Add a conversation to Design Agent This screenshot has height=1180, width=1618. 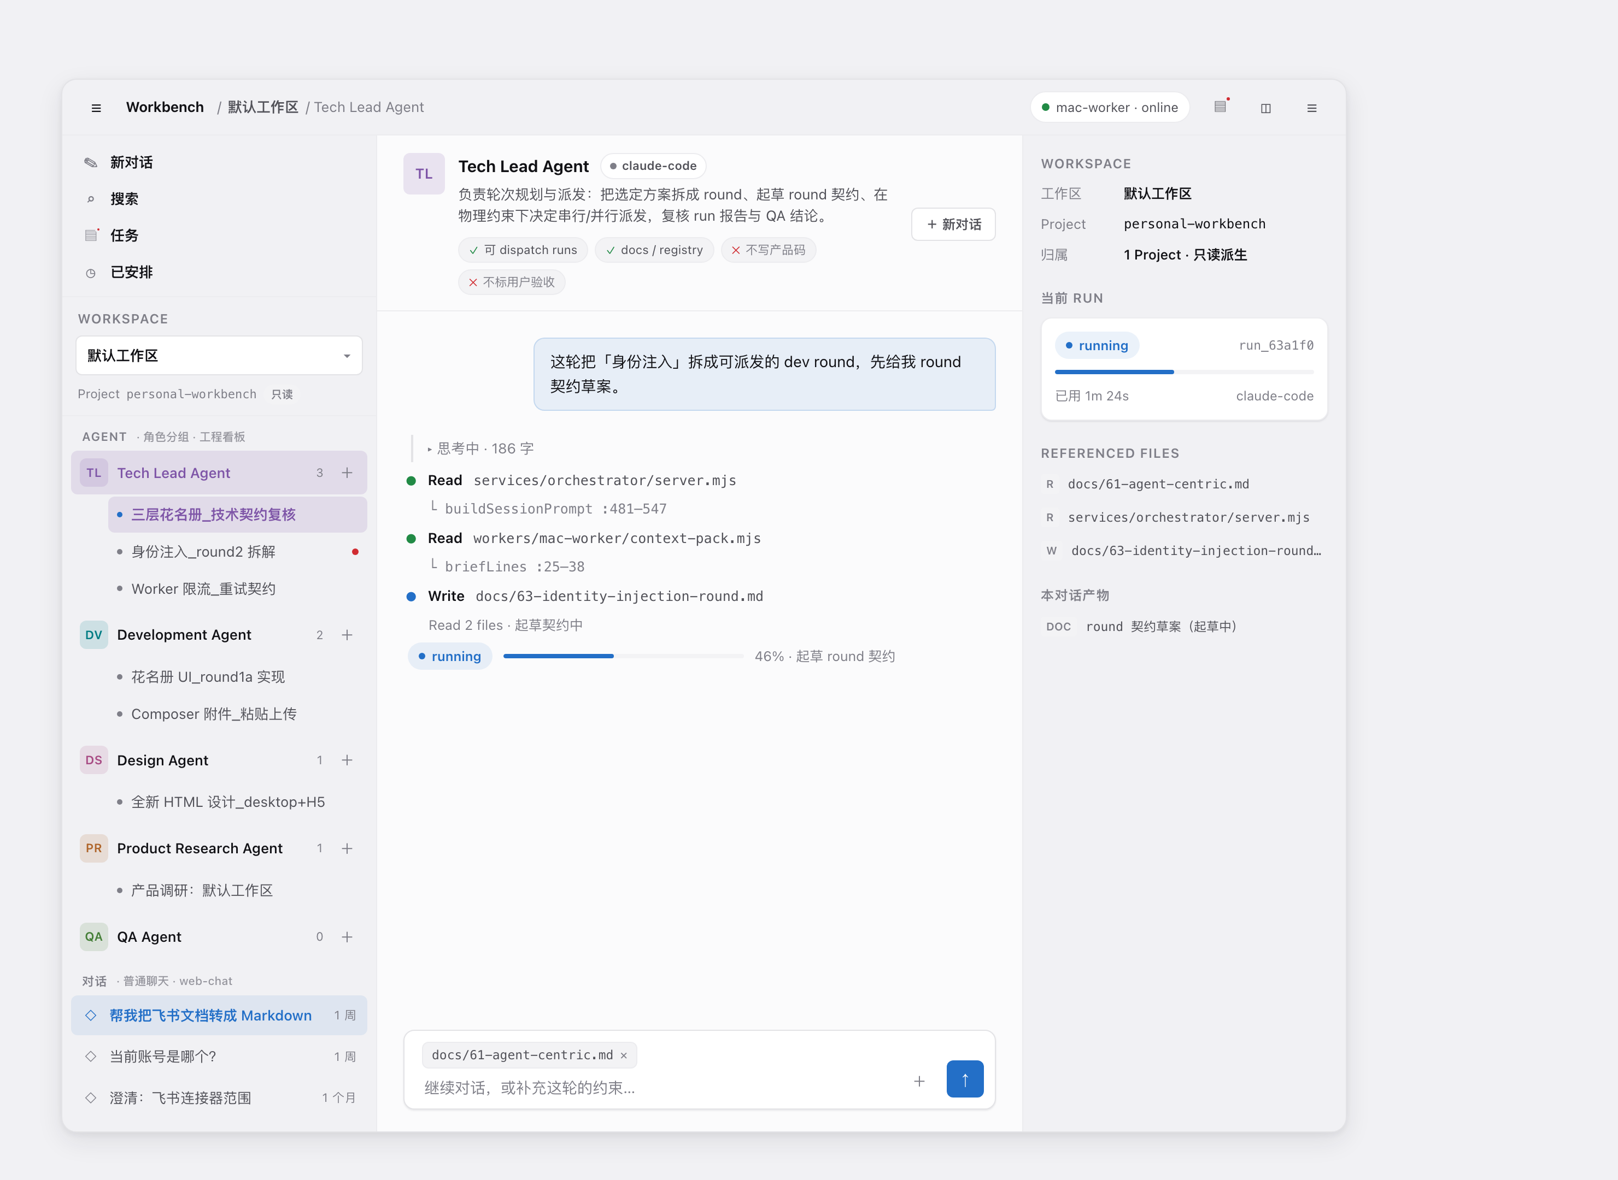coord(347,760)
